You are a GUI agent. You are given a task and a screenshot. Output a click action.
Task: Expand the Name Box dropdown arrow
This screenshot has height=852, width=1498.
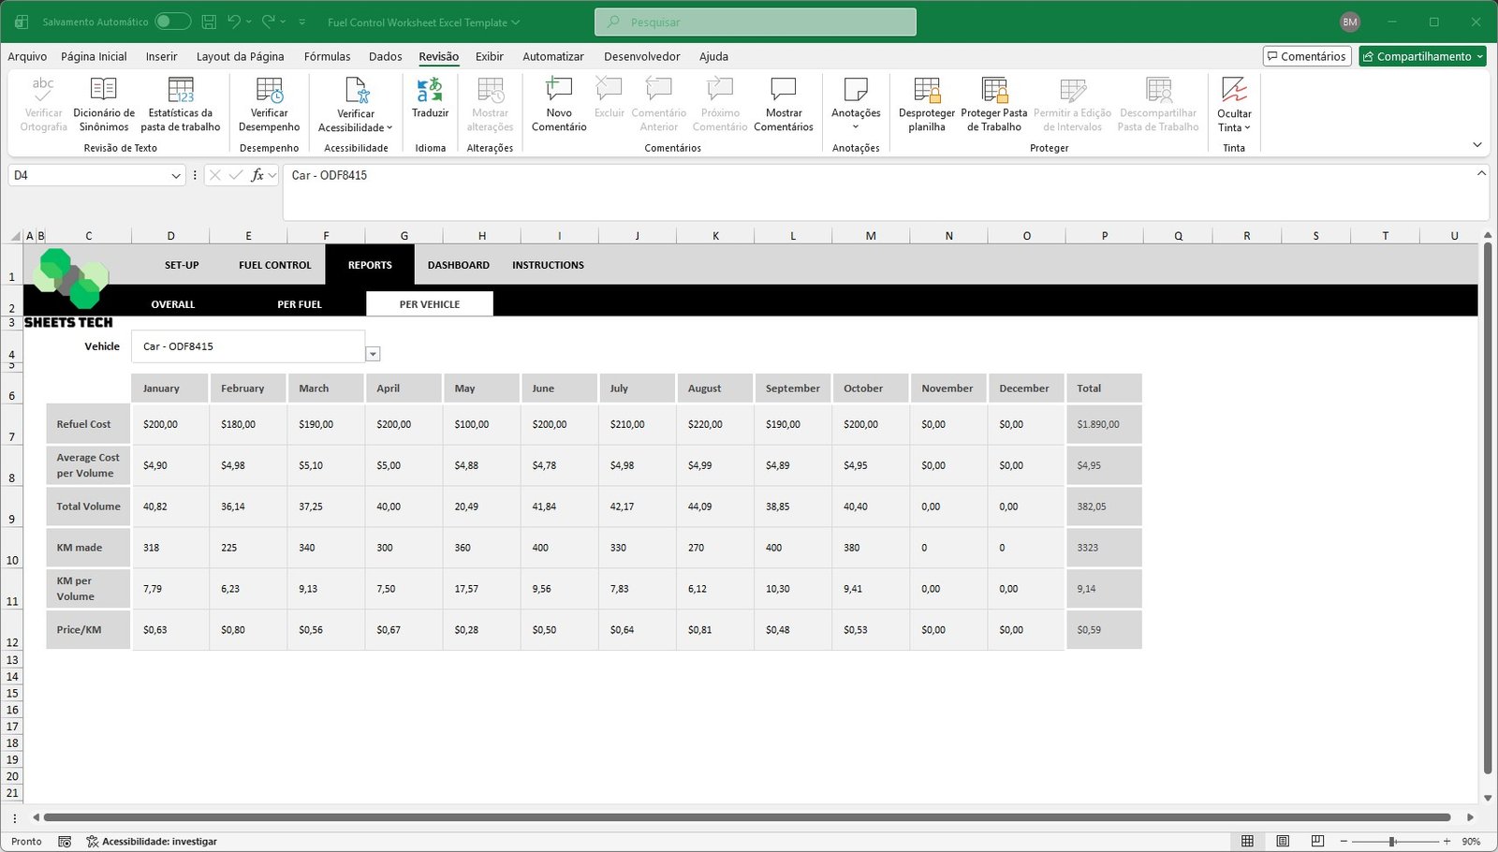point(176,175)
